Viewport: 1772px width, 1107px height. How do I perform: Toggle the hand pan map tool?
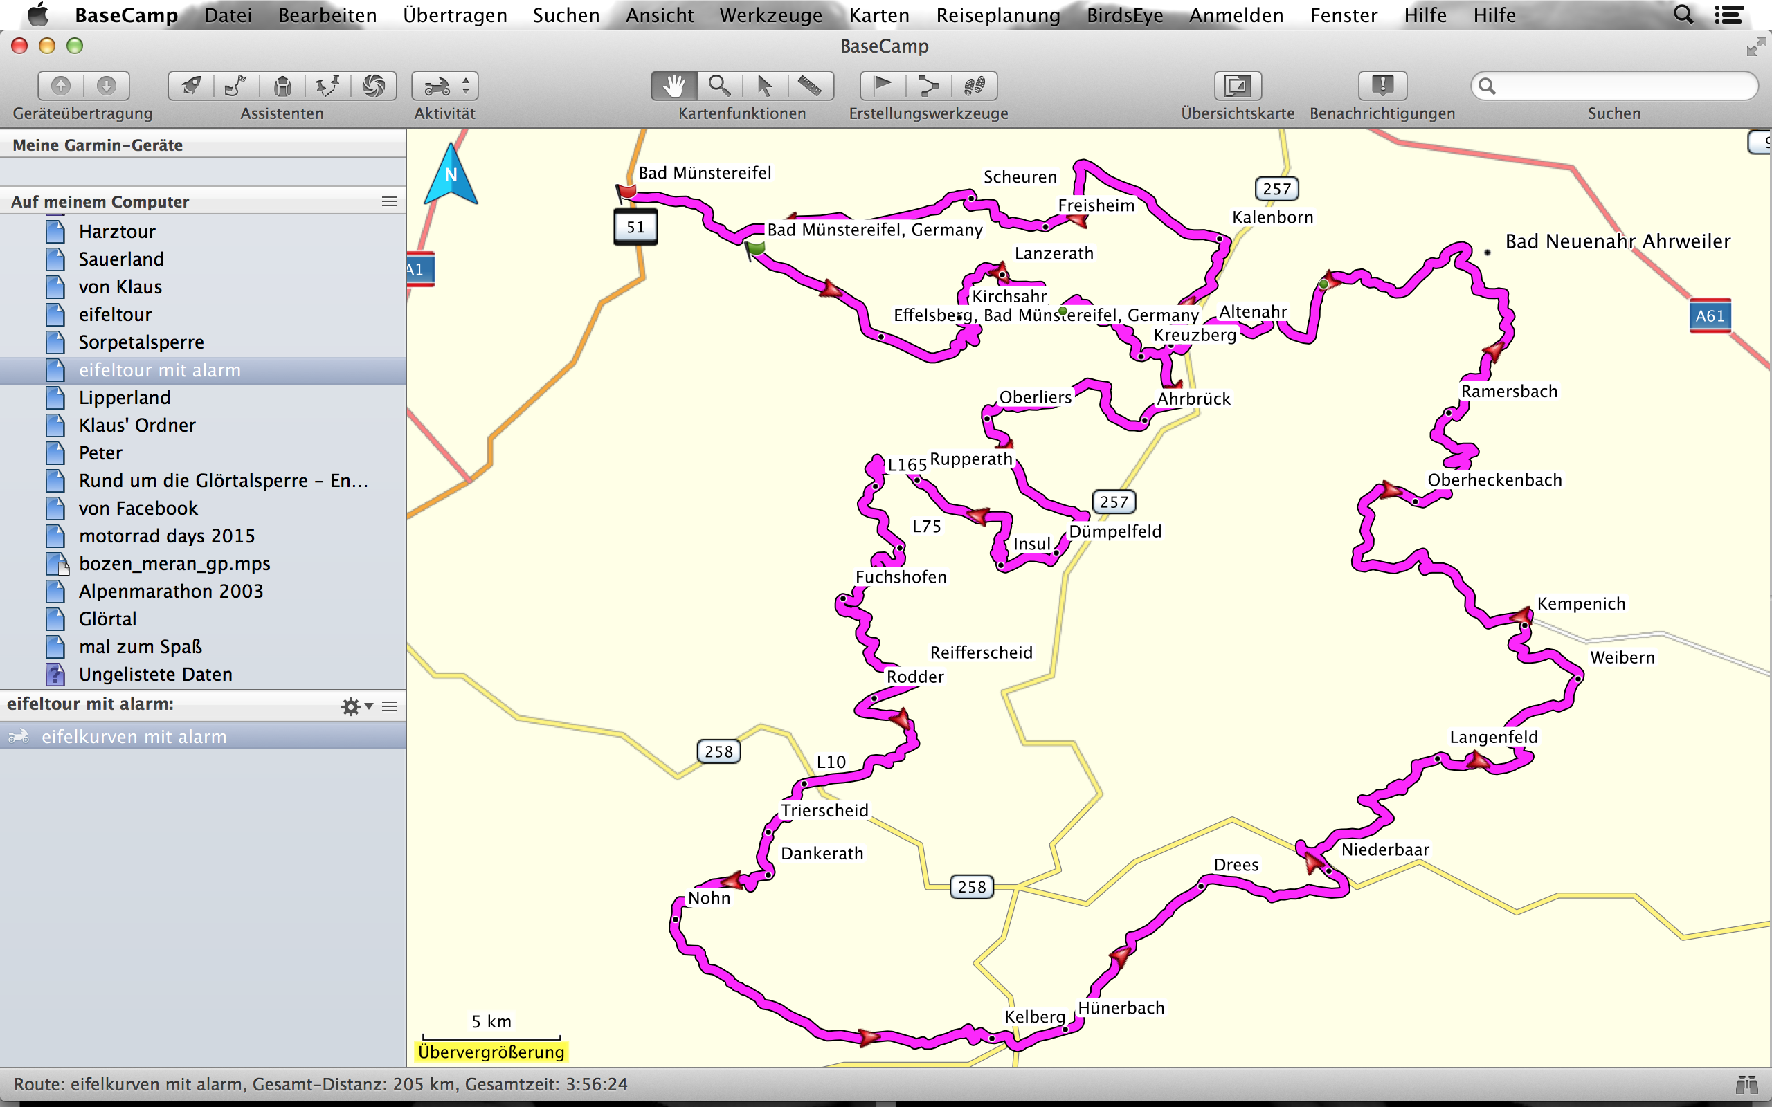(673, 86)
